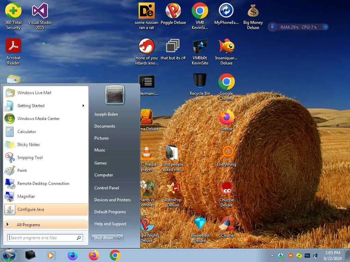
Task: Open the Joseph Biden user folder link
Action: click(x=106, y=114)
